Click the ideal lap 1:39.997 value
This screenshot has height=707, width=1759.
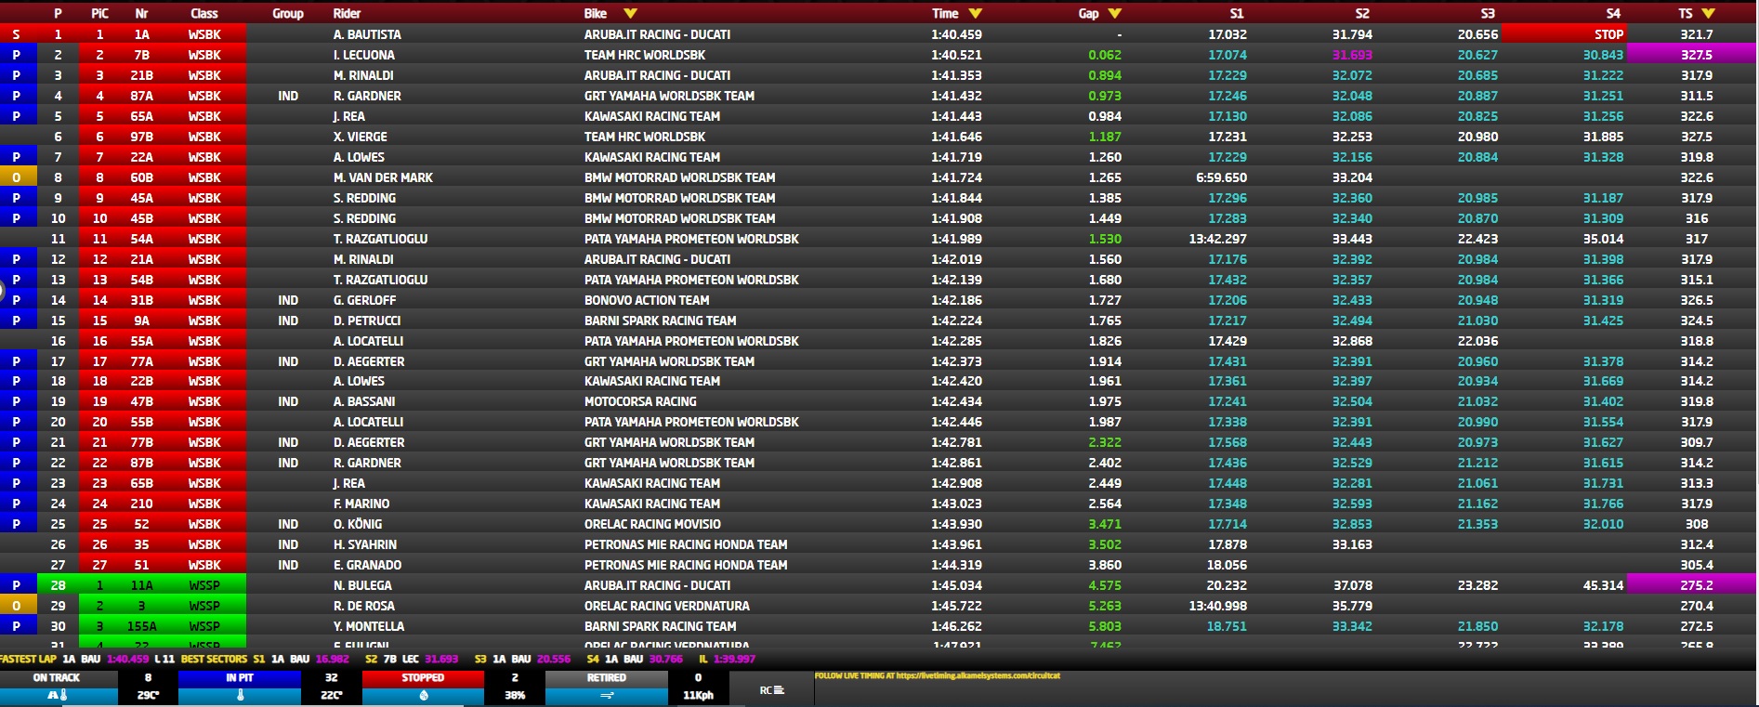click(x=733, y=659)
